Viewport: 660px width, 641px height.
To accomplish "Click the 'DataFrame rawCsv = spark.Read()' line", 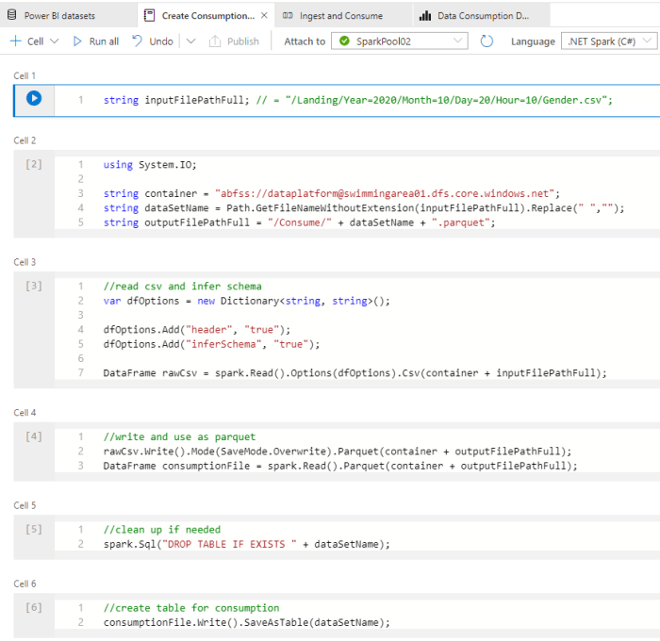I will [355, 373].
